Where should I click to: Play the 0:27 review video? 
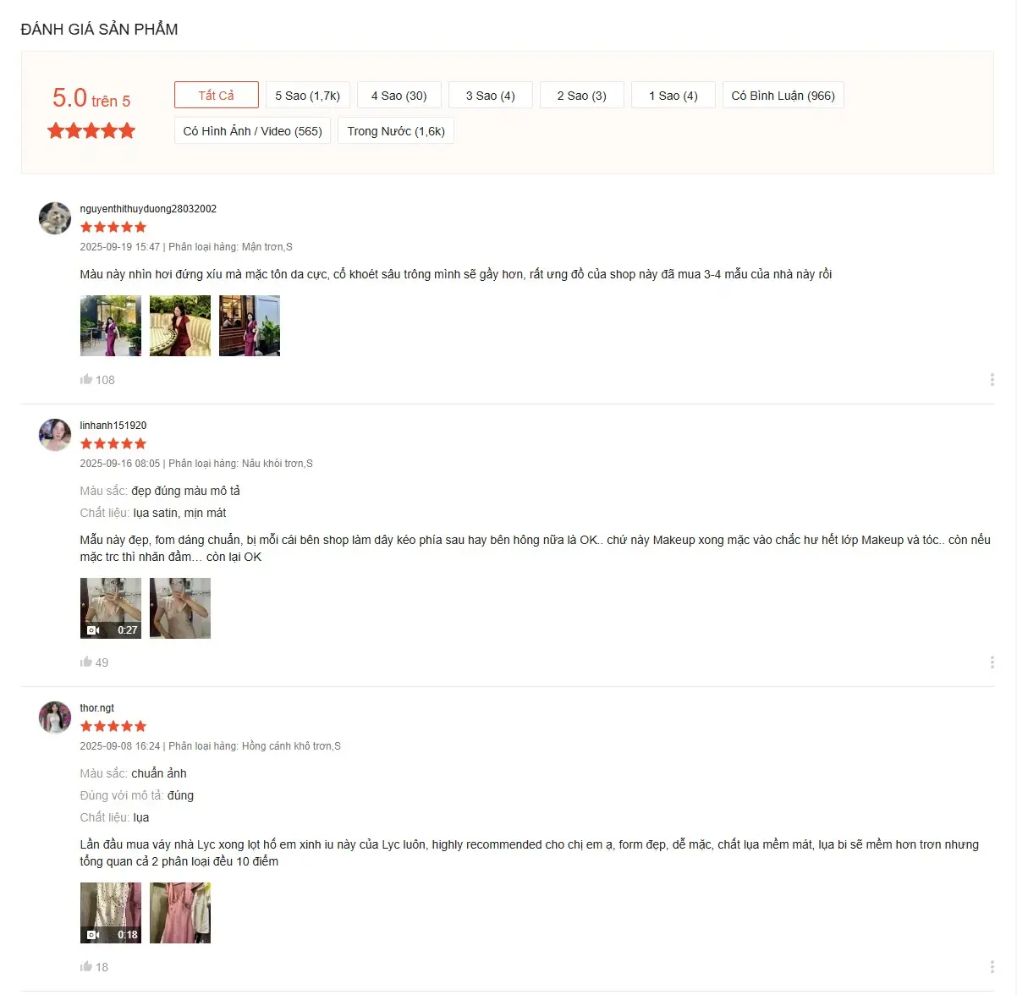111,608
